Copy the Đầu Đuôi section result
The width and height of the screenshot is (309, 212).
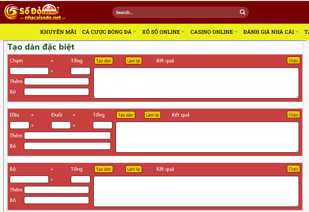click(x=294, y=115)
